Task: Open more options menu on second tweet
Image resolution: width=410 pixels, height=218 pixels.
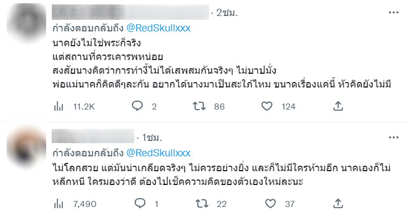Action: (393, 138)
